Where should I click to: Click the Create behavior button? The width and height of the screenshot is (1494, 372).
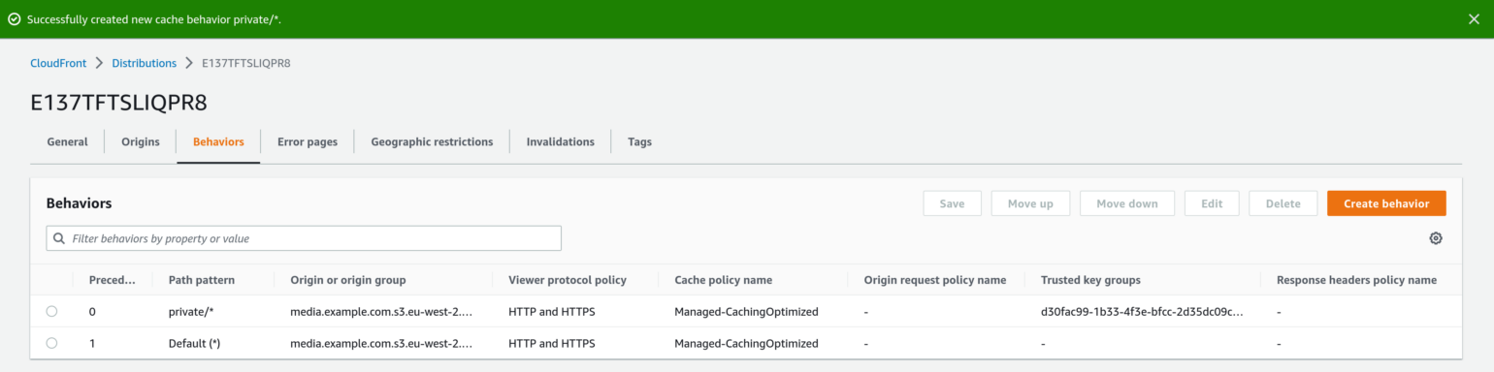(1386, 203)
